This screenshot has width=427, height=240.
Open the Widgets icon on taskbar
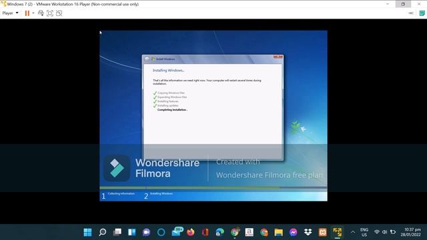pos(132,232)
